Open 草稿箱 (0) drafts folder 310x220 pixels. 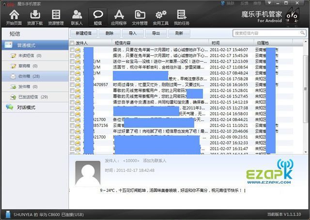point(35,66)
